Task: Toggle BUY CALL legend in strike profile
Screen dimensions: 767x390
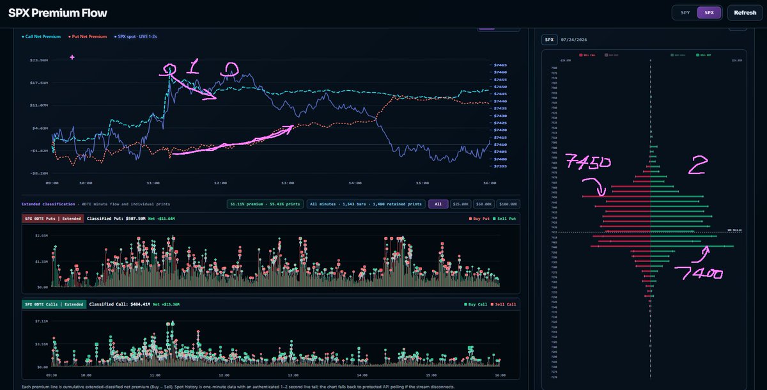Action: point(679,55)
